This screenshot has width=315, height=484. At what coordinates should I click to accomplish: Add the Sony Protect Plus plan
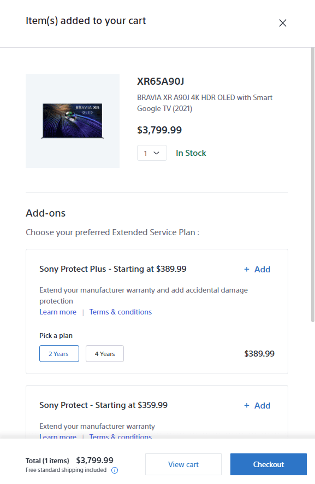(257, 270)
